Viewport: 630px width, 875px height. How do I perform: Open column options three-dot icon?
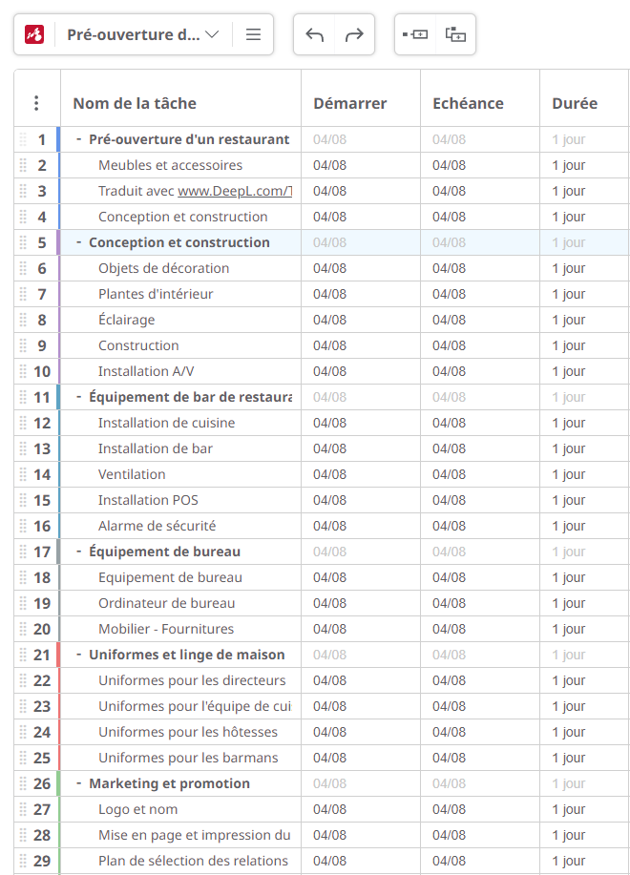click(36, 103)
